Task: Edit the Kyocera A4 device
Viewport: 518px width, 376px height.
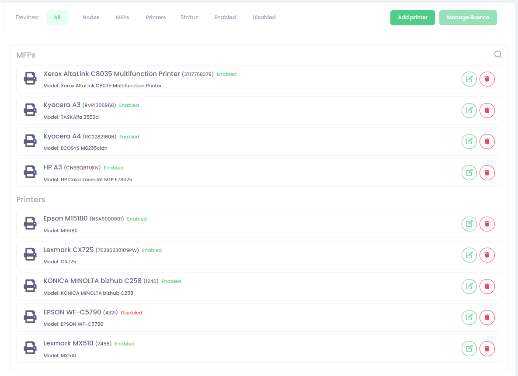Action: point(469,141)
